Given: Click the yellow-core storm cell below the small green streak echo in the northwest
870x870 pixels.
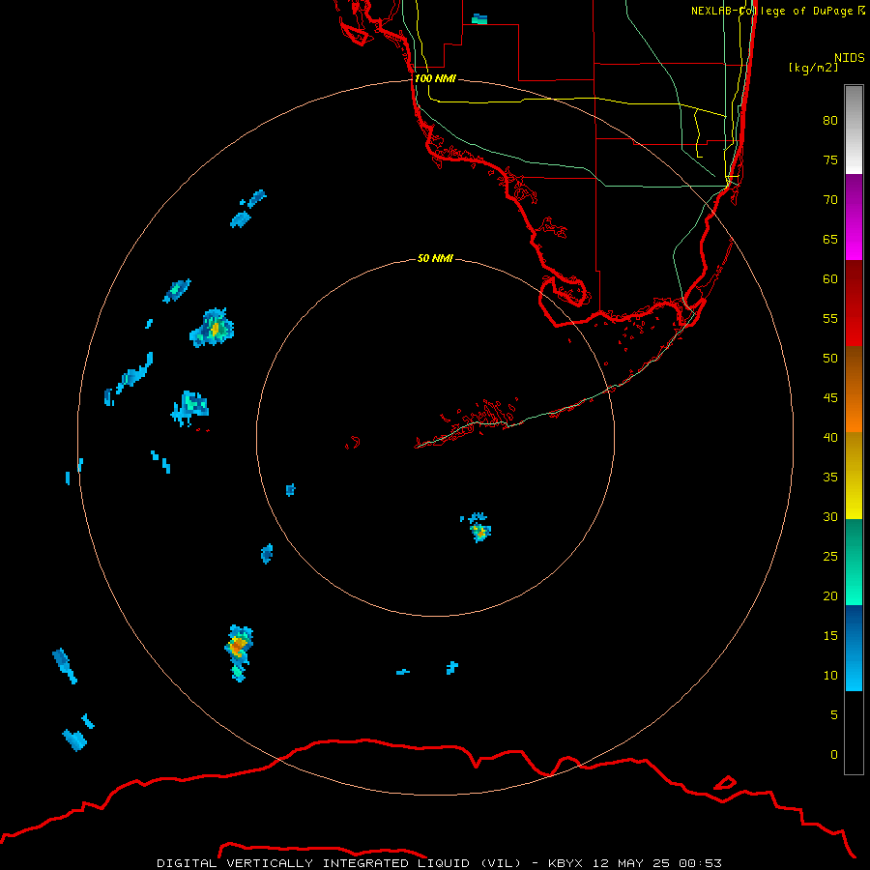Looking at the screenshot, I should pos(212,328).
